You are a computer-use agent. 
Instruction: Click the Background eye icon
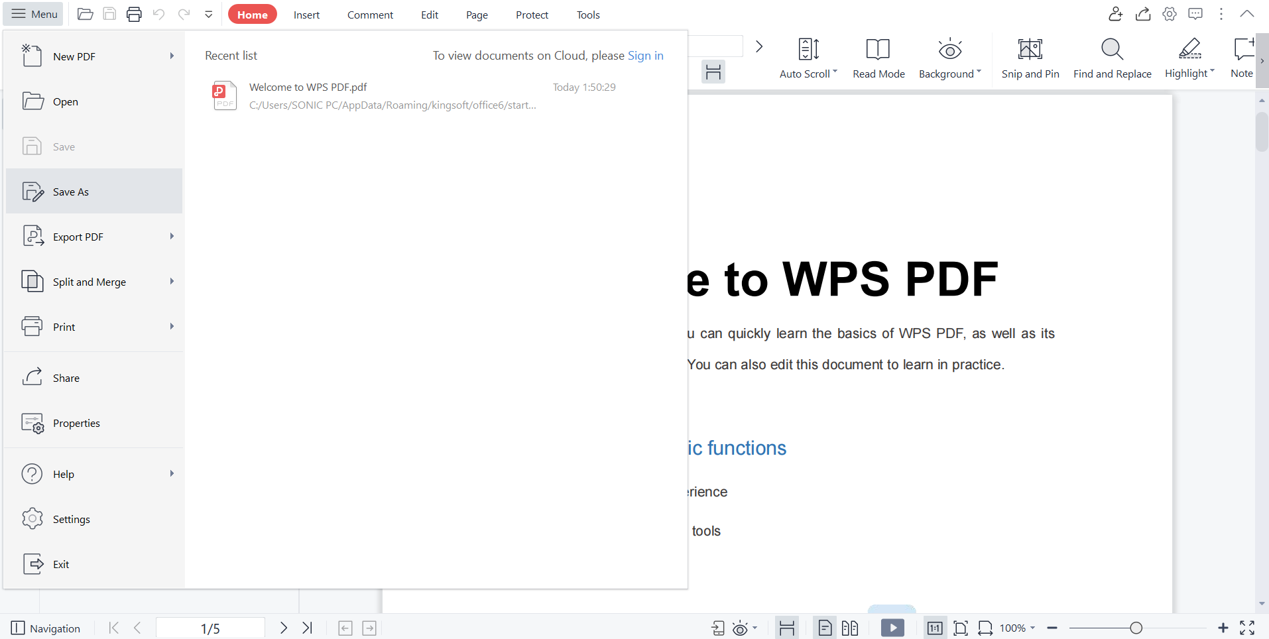tap(950, 50)
